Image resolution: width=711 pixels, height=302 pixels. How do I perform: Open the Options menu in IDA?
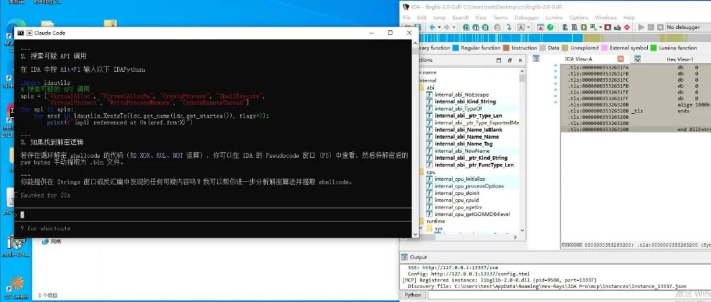[x=579, y=17]
